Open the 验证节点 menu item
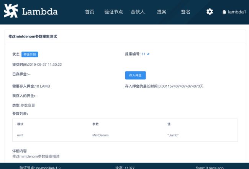Screen dimensions: 249x169 [113, 12]
